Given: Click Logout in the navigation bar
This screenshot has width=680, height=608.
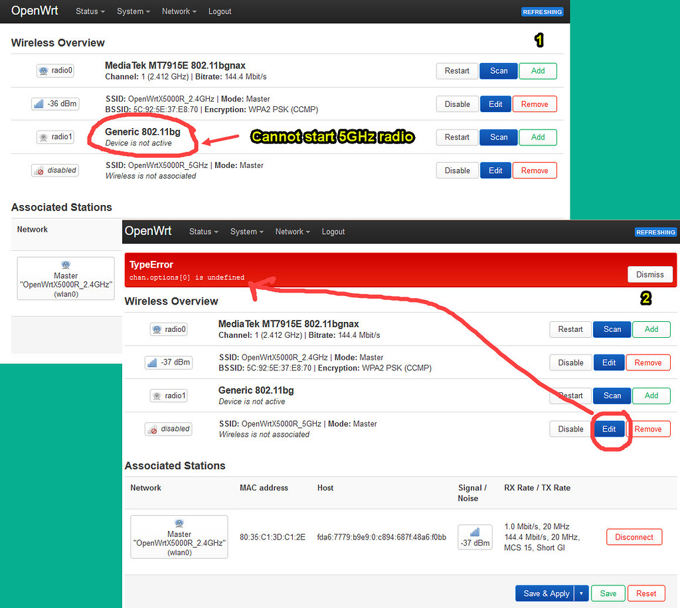Looking at the screenshot, I should click(x=220, y=11).
